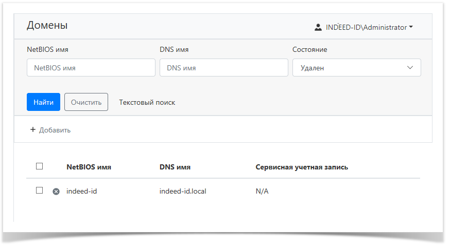Click the Очистить button
The image size is (450, 247).
point(86,102)
